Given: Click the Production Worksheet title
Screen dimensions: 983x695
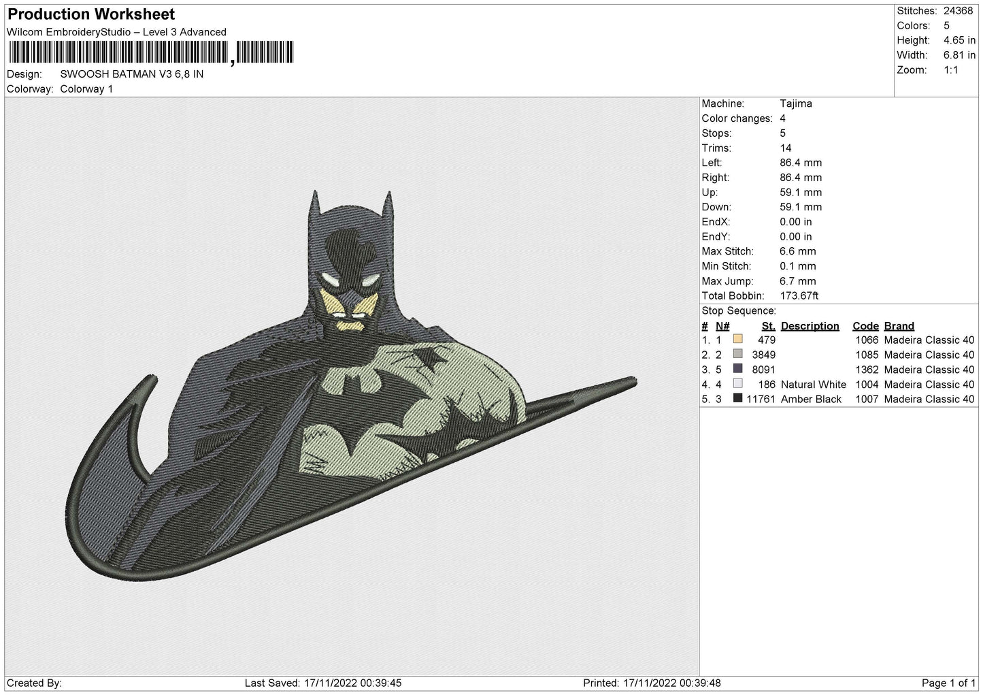Looking at the screenshot, I should coord(90,14).
